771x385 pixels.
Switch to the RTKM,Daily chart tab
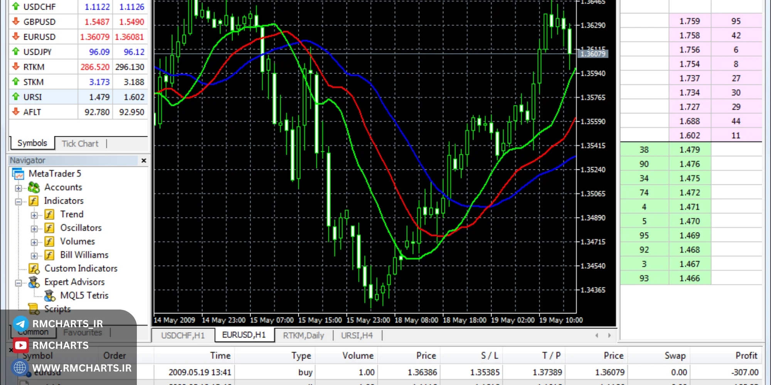303,335
